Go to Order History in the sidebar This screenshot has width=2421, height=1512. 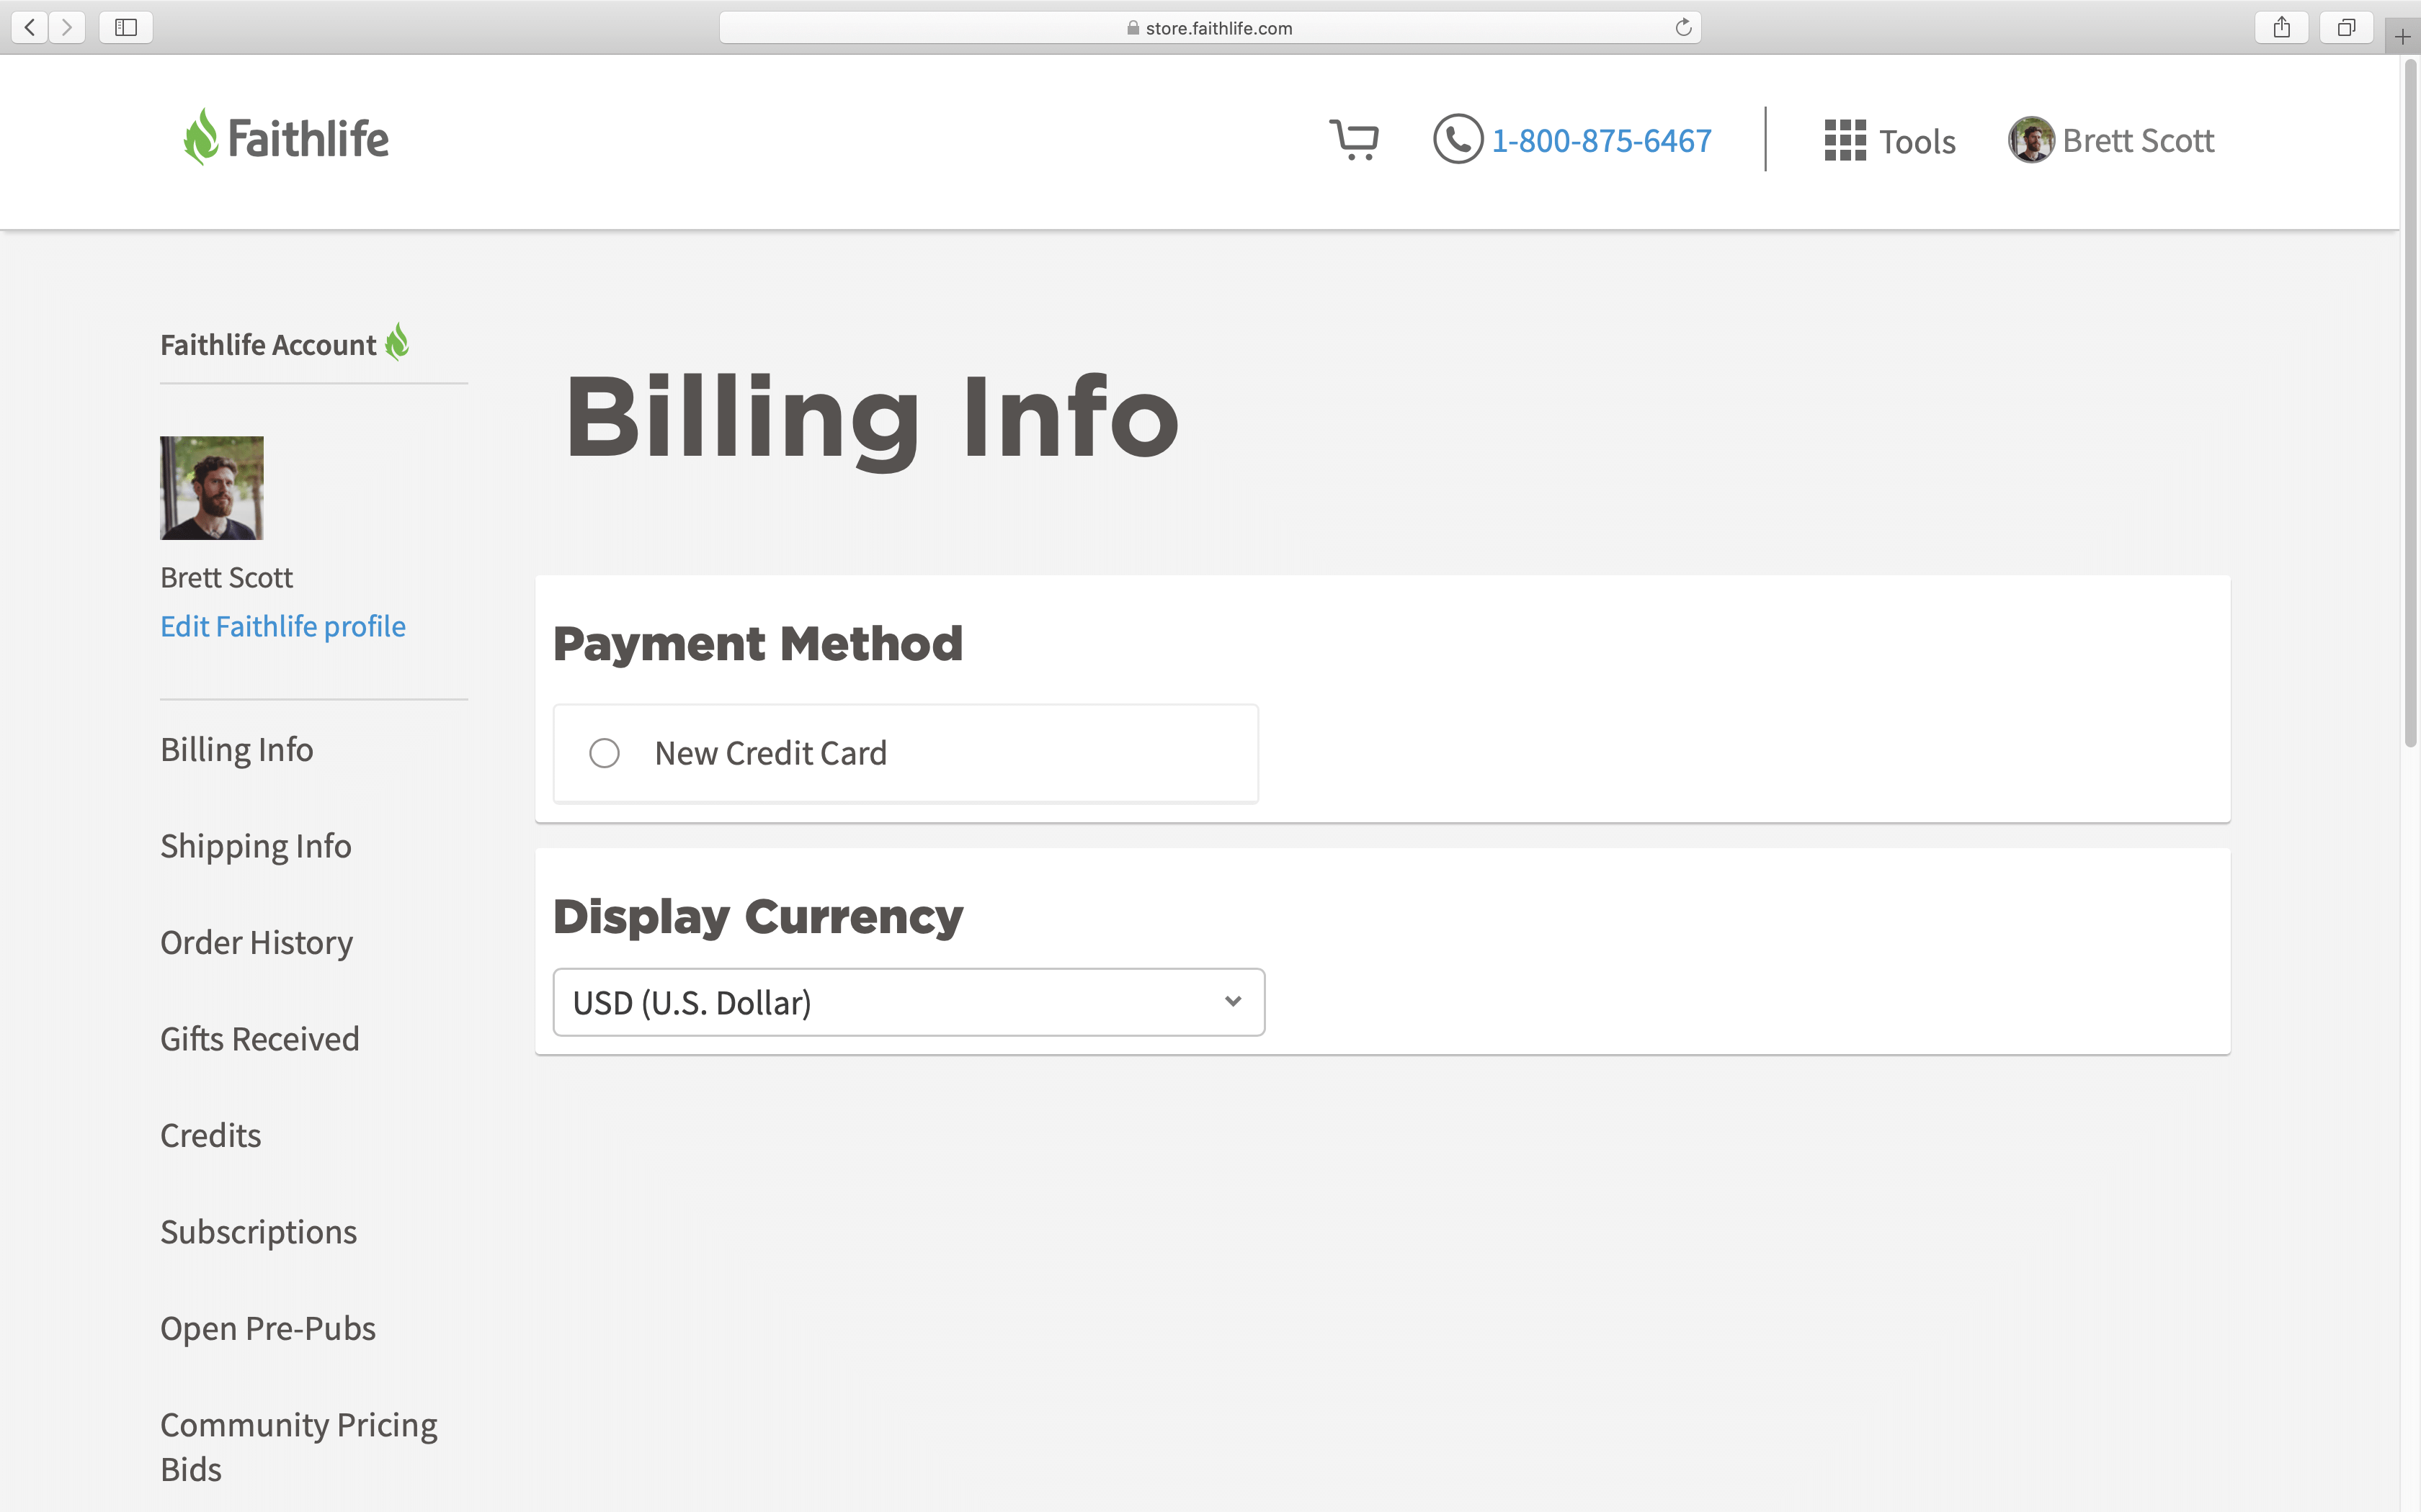pos(256,942)
